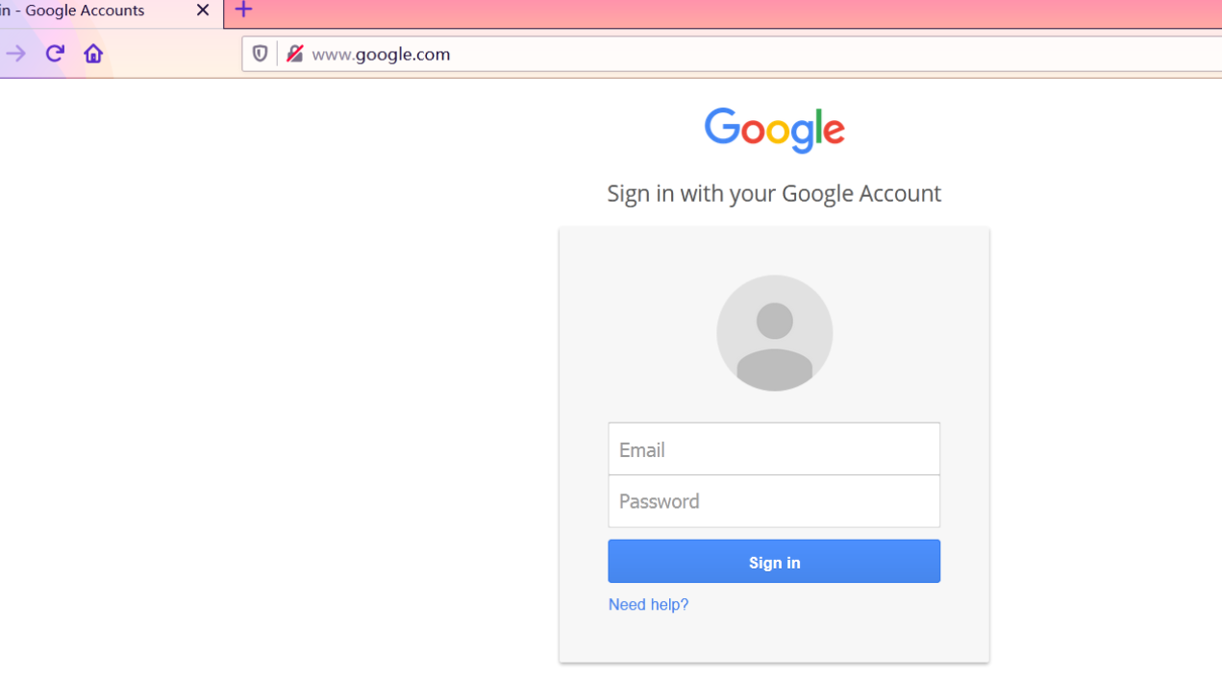Click the "Sign in with your Google Account" heading

774,193
